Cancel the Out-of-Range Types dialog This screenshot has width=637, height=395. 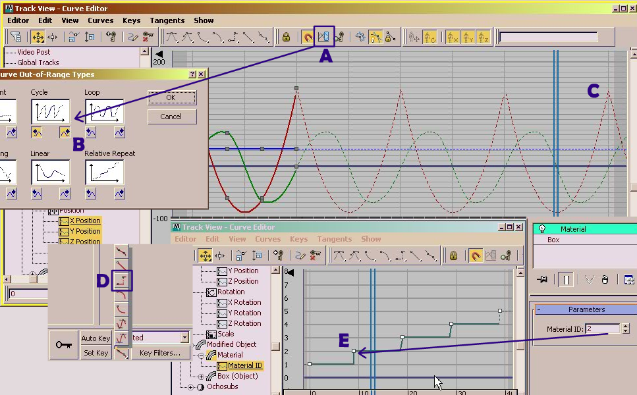pos(172,117)
